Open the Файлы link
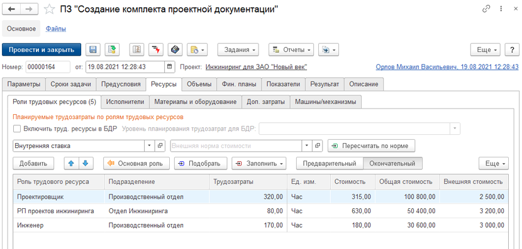Screen dimensions: 522x249 point(55,29)
